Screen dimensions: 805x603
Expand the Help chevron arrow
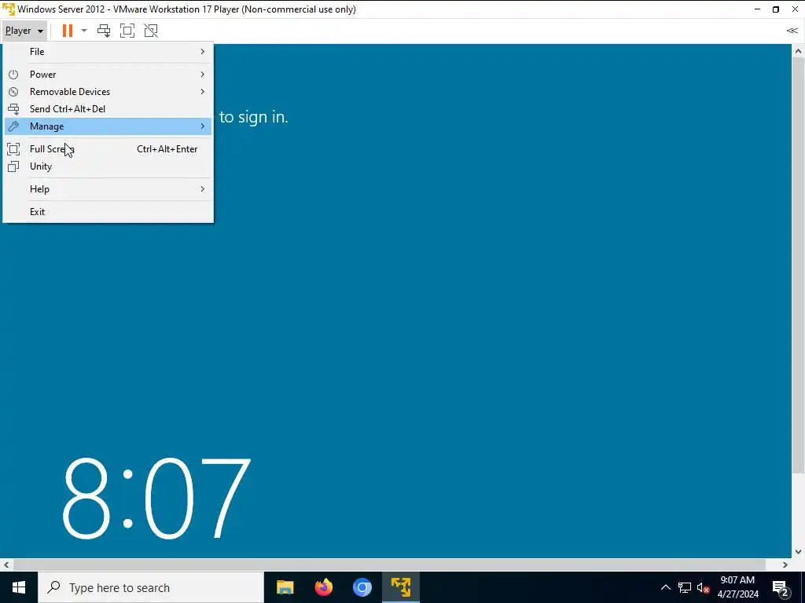tap(202, 189)
